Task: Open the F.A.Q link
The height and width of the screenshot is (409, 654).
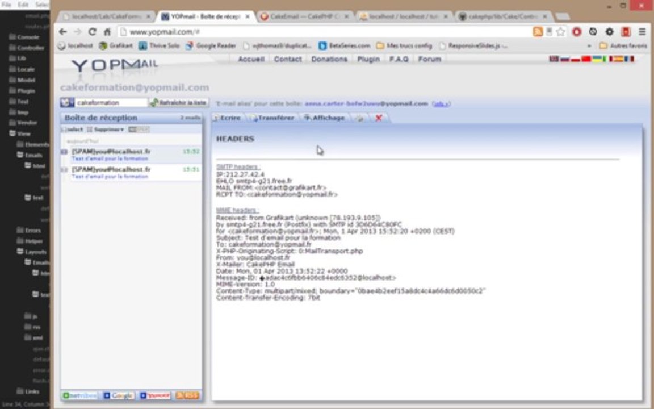Action: point(399,59)
